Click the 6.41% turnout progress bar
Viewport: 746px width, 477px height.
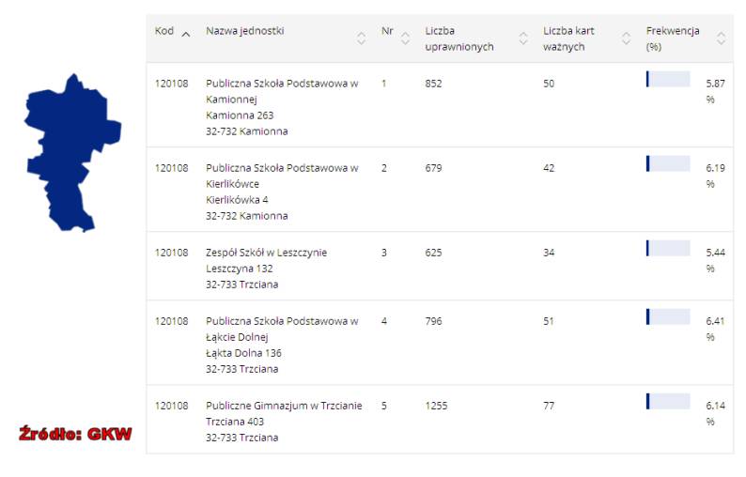pyautogui.click(x=668, y=316)
